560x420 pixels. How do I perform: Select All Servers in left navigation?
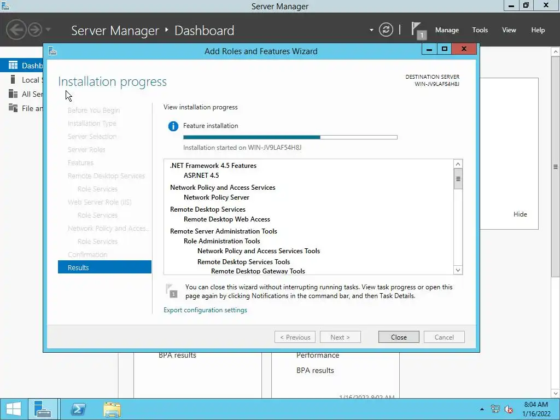(x=22, y=94)
